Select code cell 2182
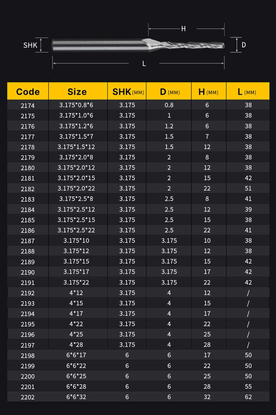Viewport: 276px width, 415px height. pos(28,189)
